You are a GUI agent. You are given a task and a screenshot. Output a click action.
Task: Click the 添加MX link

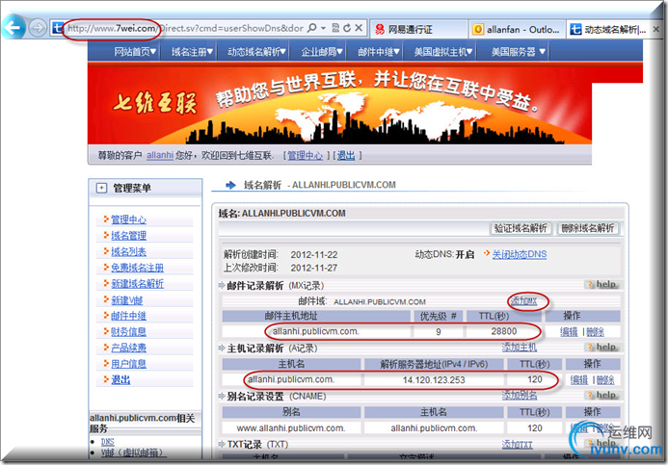point(523,301)
